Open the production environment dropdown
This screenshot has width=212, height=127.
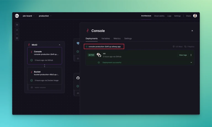(x=45, y=16)
